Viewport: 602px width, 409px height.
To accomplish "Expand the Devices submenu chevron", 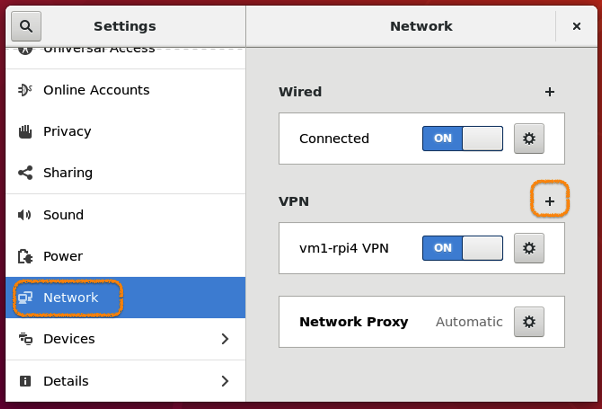I will (x=225, y=339).
